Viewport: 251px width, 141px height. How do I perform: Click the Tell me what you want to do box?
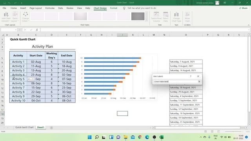click(142, 8)
